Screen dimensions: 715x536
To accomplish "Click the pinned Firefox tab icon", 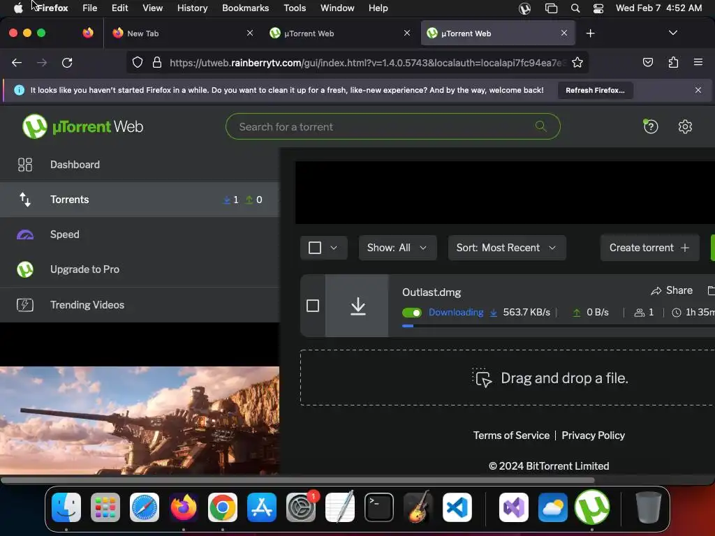I will tap(87, 33).
